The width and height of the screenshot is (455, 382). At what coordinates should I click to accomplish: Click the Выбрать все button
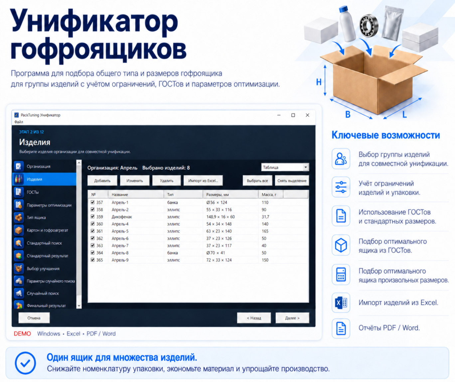coord(257,181)
